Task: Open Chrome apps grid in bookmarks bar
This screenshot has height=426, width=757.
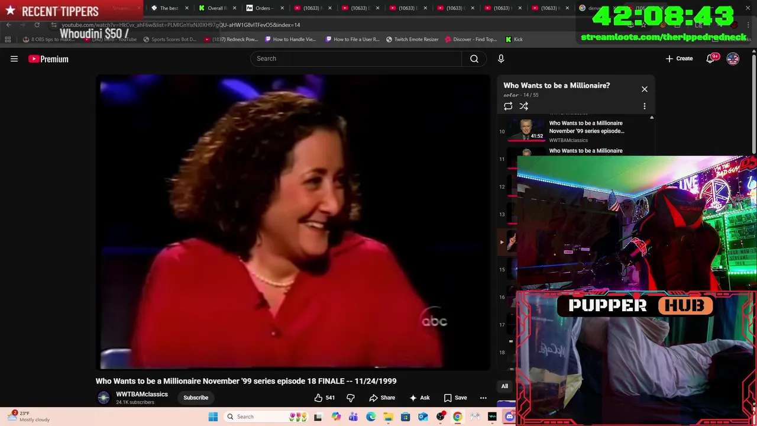Action: (8, 39)
